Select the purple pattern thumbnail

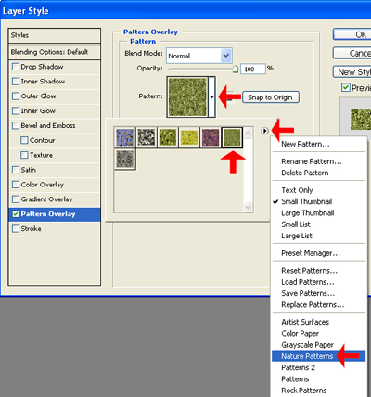(211, 137)
